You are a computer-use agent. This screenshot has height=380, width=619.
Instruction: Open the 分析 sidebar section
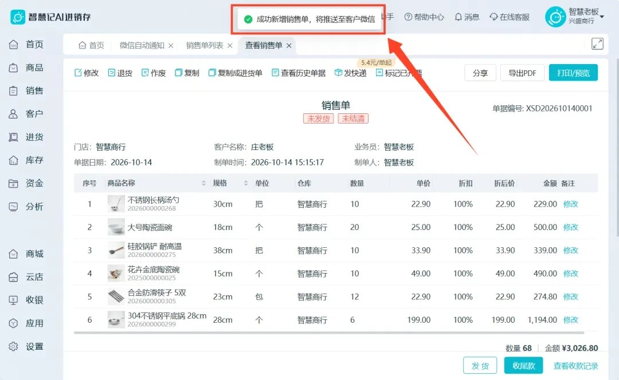[x=26, y=207]
